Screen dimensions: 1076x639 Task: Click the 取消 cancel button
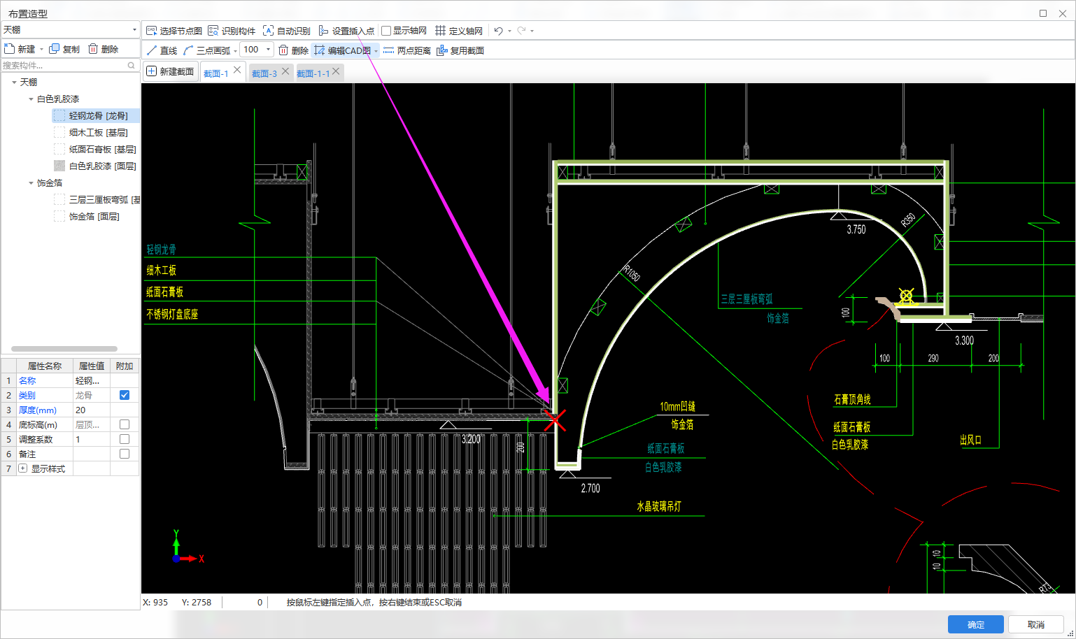[x=1035, y=624]
